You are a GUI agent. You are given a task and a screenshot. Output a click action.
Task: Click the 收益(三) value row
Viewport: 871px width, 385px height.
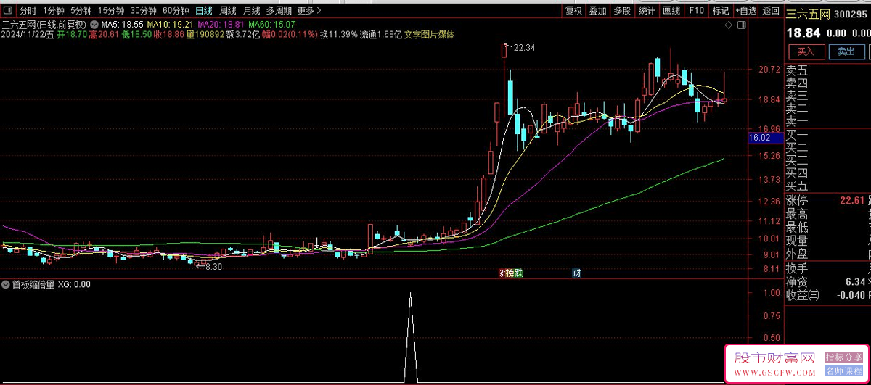click(827, 295)
